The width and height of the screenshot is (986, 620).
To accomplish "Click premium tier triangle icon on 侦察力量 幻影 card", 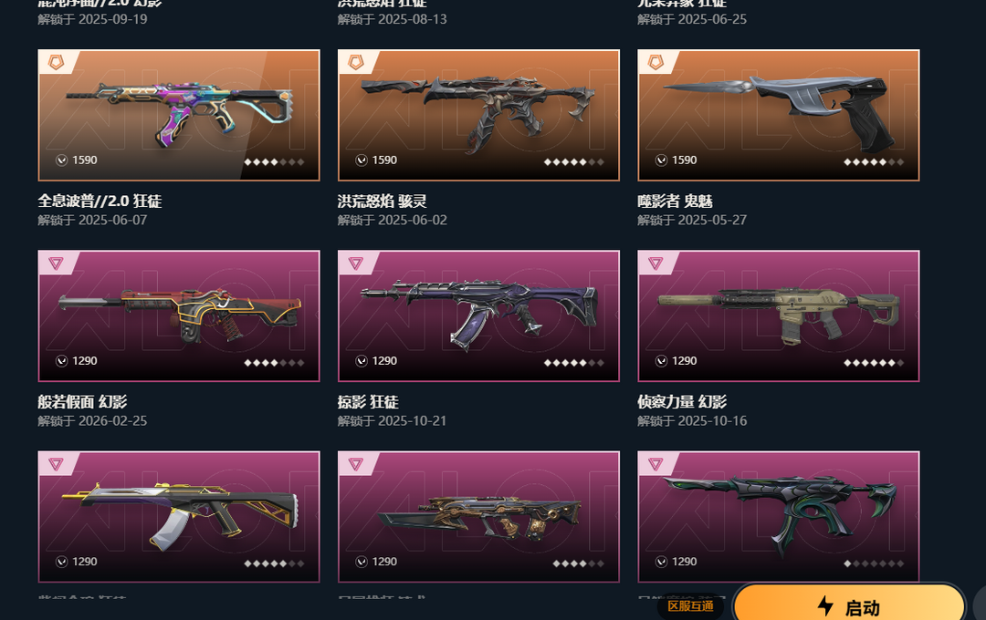I will (x=656, y=263).
